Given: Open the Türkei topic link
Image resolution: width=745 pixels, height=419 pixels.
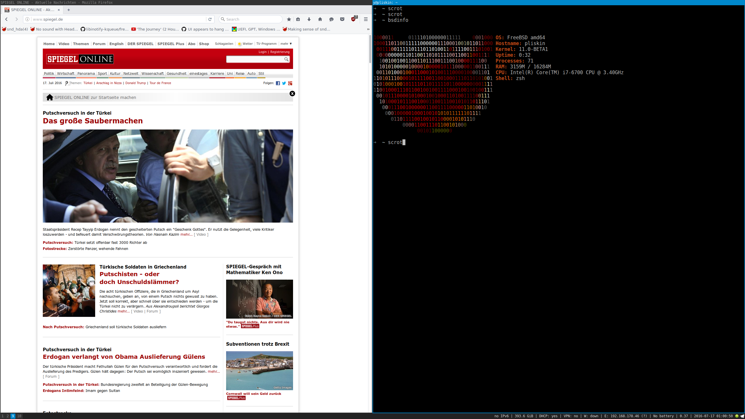Looking at the screenshot, I should [88, 83].
